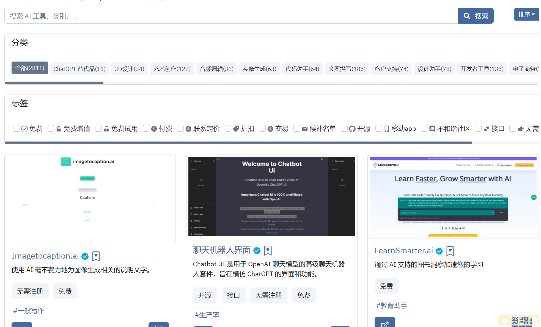Select the 代码助手(64) category
The image size is (541, 327).
click(302, 69)
